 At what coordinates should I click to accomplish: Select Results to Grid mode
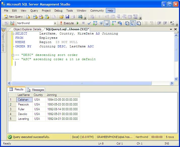click(133, 23)
